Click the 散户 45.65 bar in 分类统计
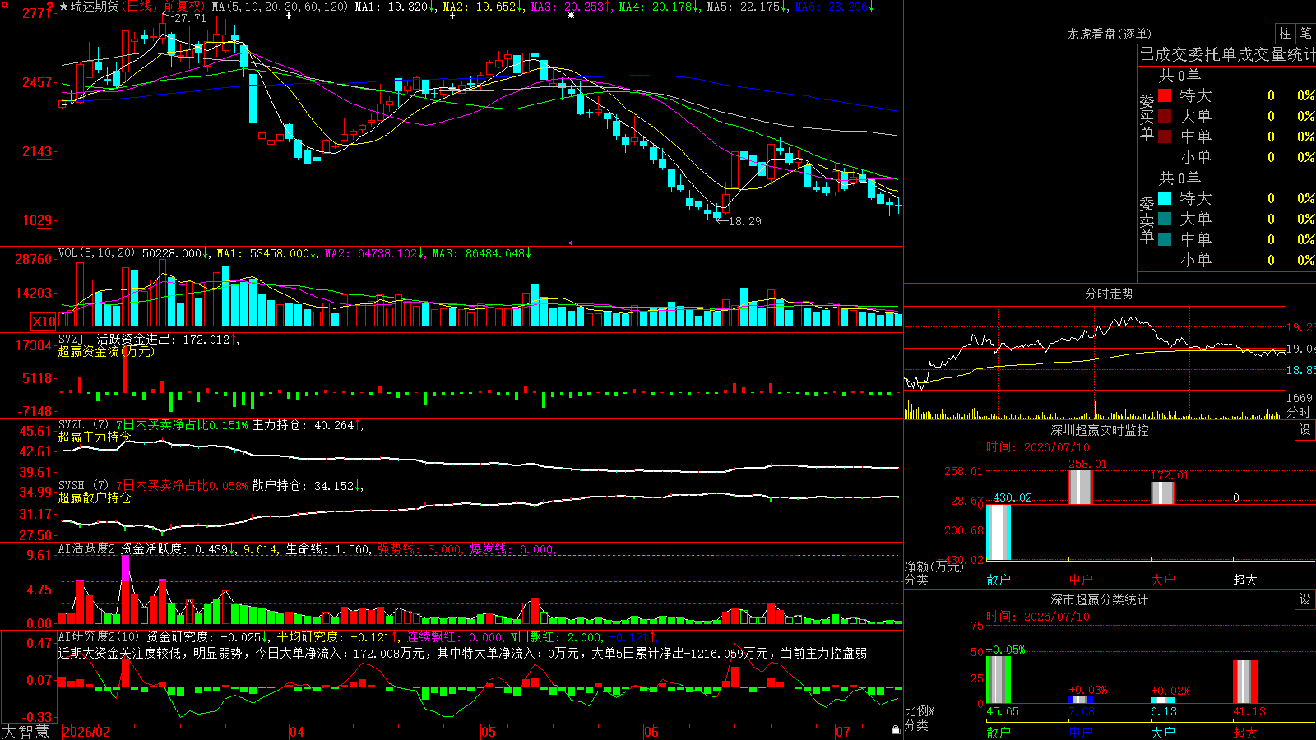 click(999, 679)
